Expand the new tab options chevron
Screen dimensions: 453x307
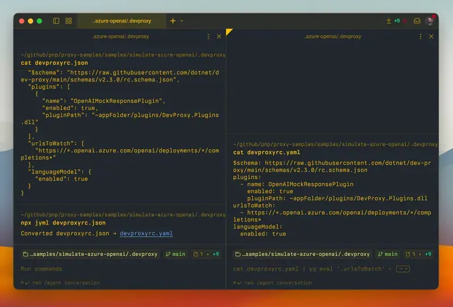(x=182, y=21)
